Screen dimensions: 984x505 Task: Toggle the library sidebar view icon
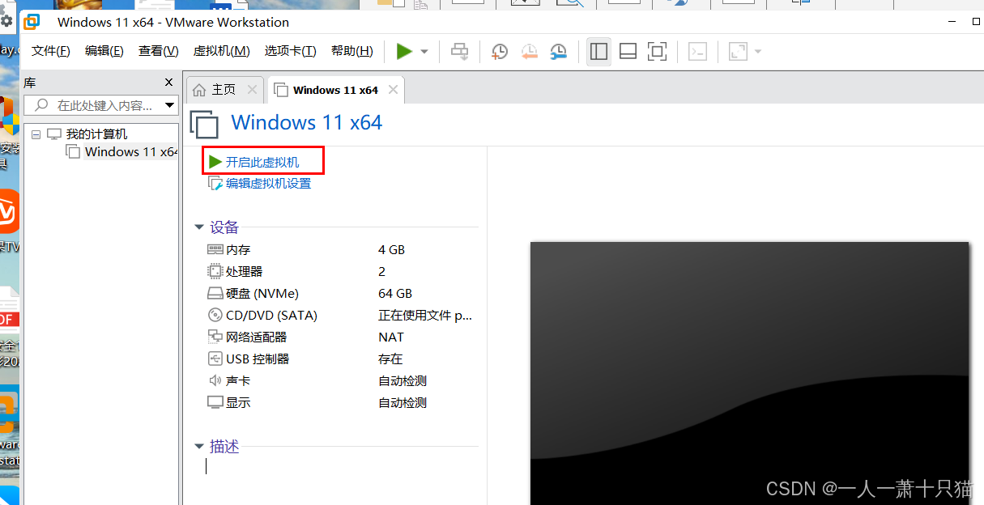599,52
